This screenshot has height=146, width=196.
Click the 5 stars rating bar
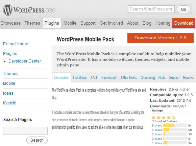pyautogui.click(x=175, y=125)
